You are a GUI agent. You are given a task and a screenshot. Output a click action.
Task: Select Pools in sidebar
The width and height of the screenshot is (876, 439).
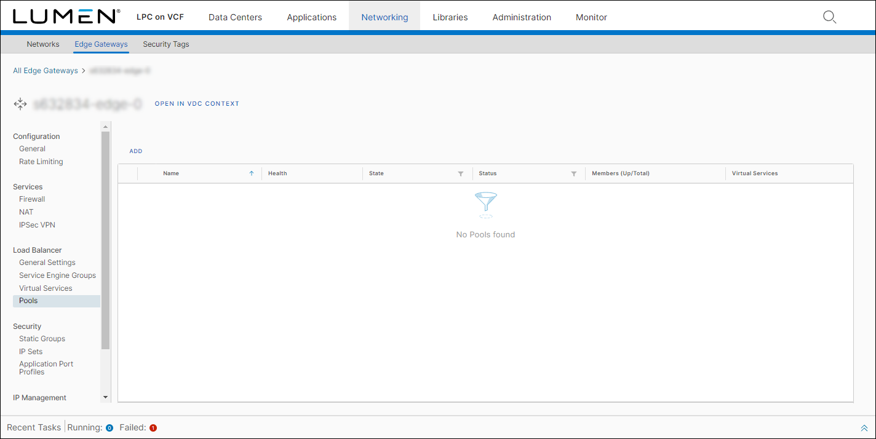(56, 301)
